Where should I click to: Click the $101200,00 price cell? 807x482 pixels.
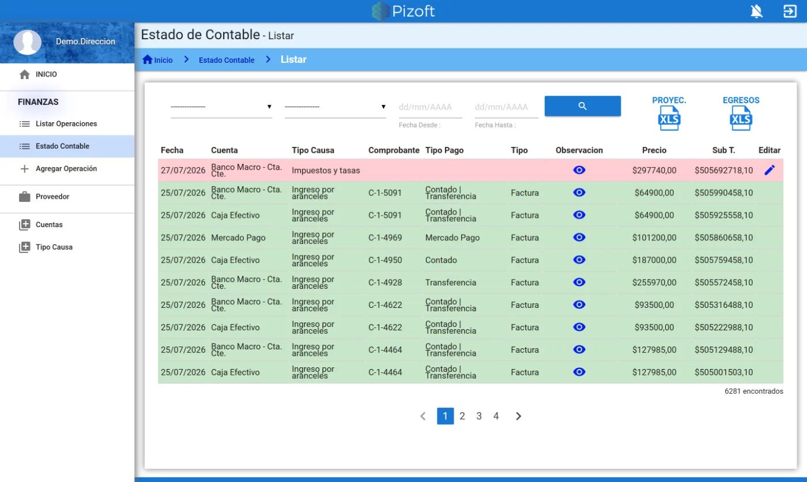654,238
